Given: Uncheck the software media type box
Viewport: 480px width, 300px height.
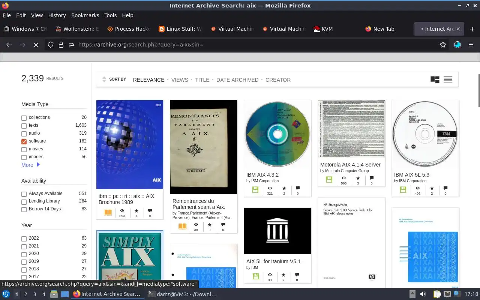Looking at the screenshot, I should [24, 142].
